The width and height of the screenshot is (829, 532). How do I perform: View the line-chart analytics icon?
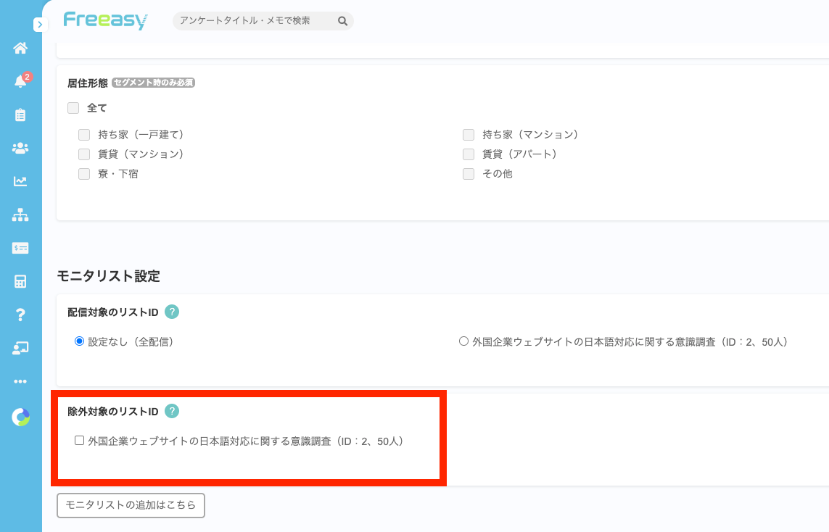20,181
